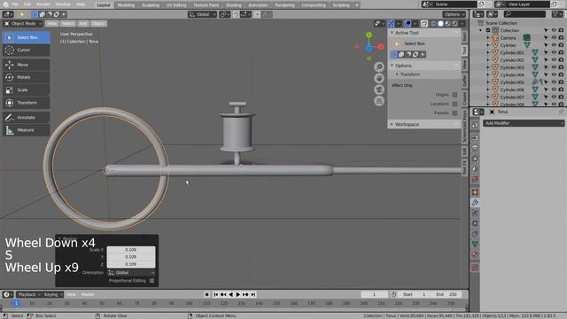Open Orientation Global dropdown in Resize panel

click(131, 272)
